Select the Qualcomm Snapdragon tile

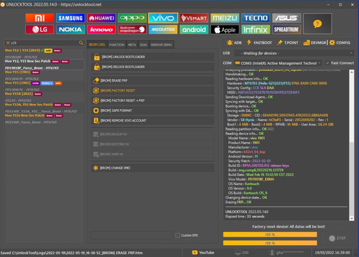(x=132, y=29)
